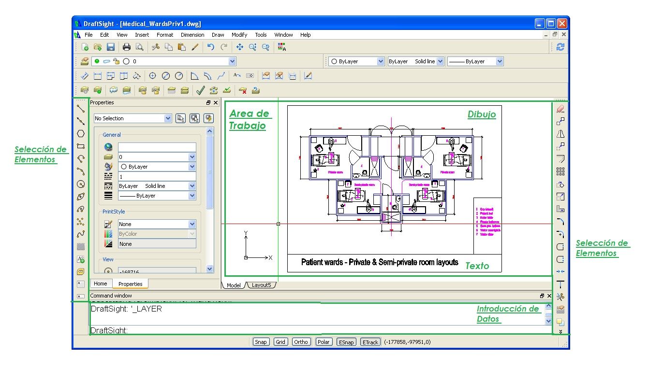Click the Undo arrow in toolbar

[210, 47]
